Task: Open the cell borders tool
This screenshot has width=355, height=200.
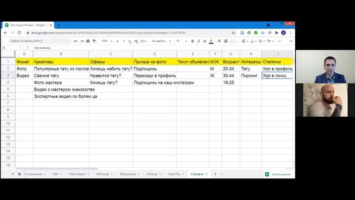Action: (226, 41)
